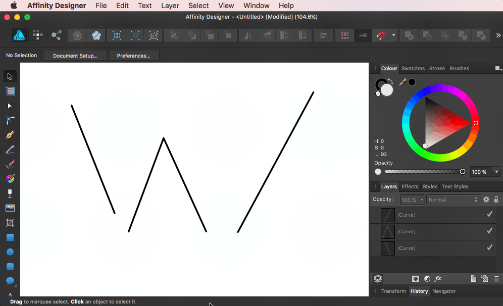The height and width of the screenshot is (306, 503).
Task: Toggle visibility of the bottom Curve layer
Action: (489, 247)
